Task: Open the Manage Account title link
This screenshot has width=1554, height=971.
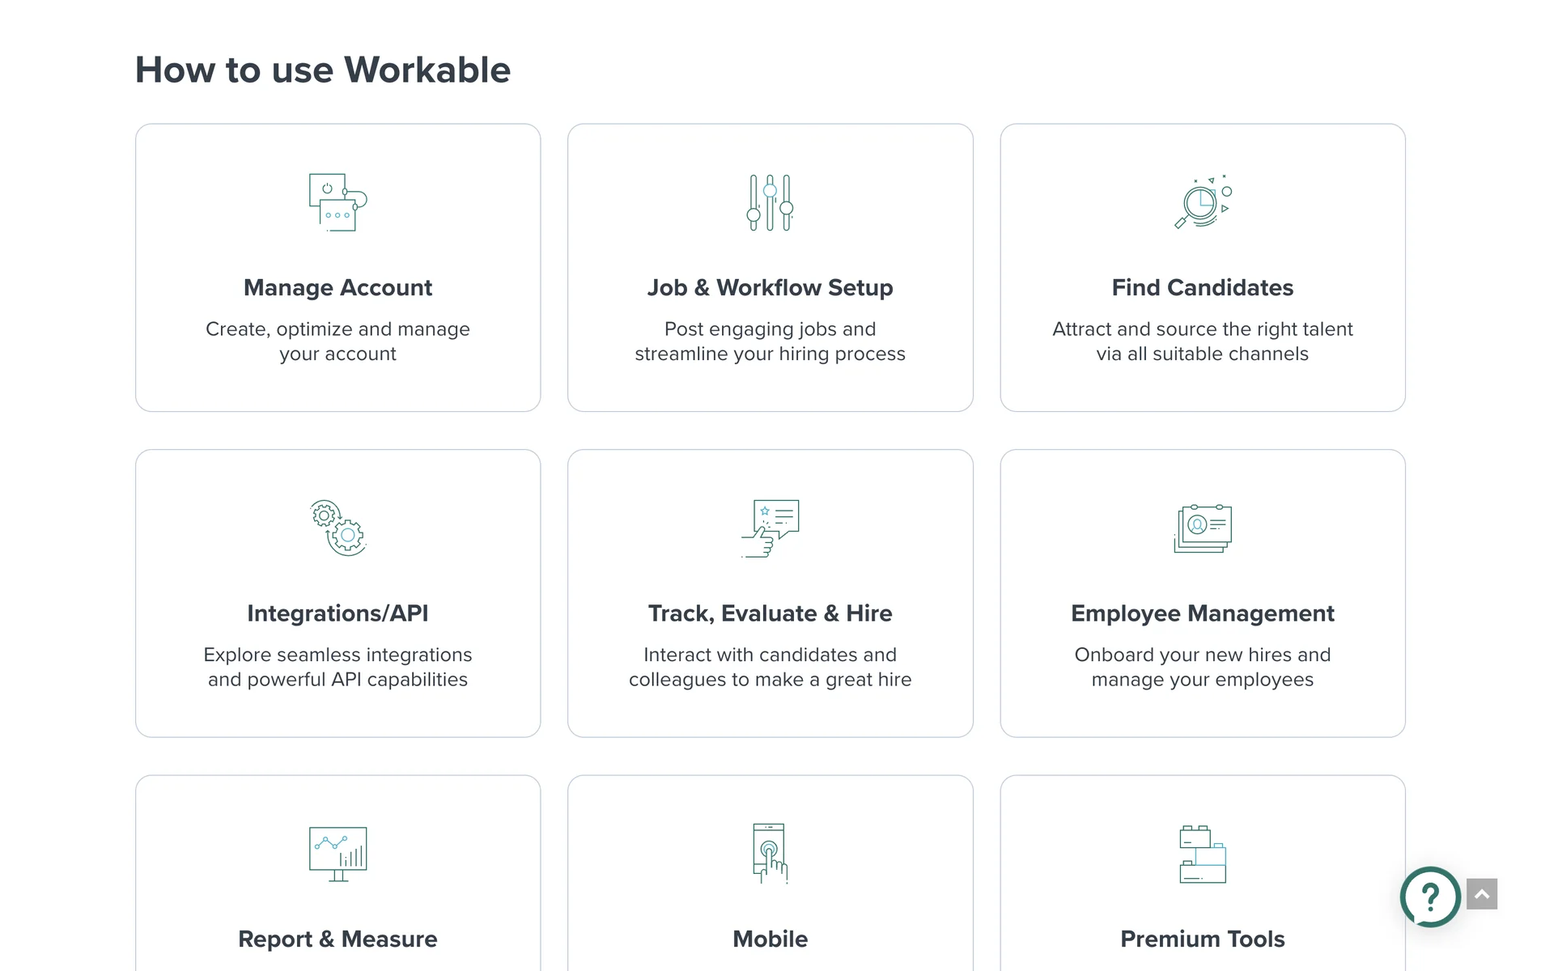Action: [338, 287]
